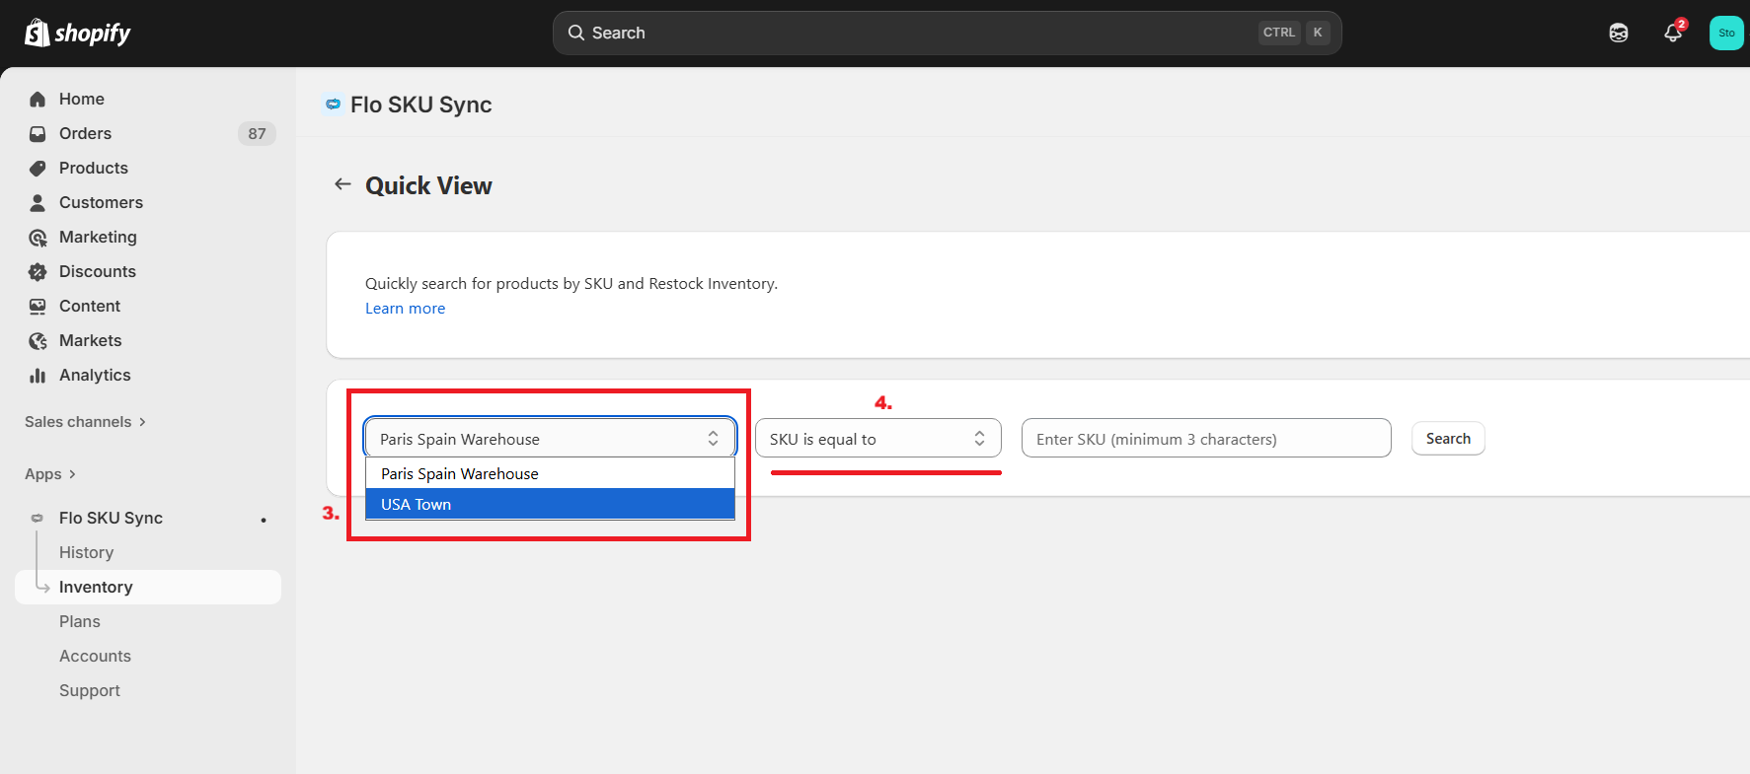
Task: Open the warehouse location dropdown
Action: pos(550,438)
